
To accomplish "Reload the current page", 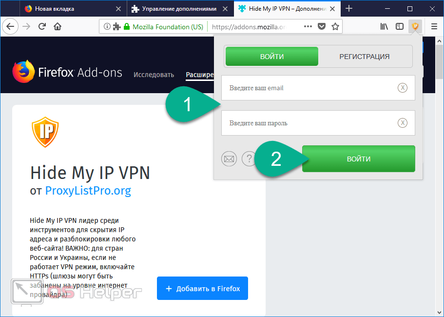I will (x=42, y=27).
